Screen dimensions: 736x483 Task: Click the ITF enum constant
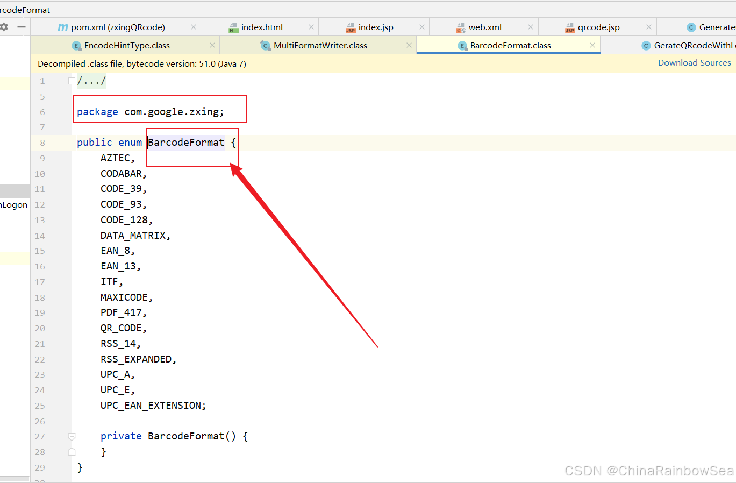[109, 282]
